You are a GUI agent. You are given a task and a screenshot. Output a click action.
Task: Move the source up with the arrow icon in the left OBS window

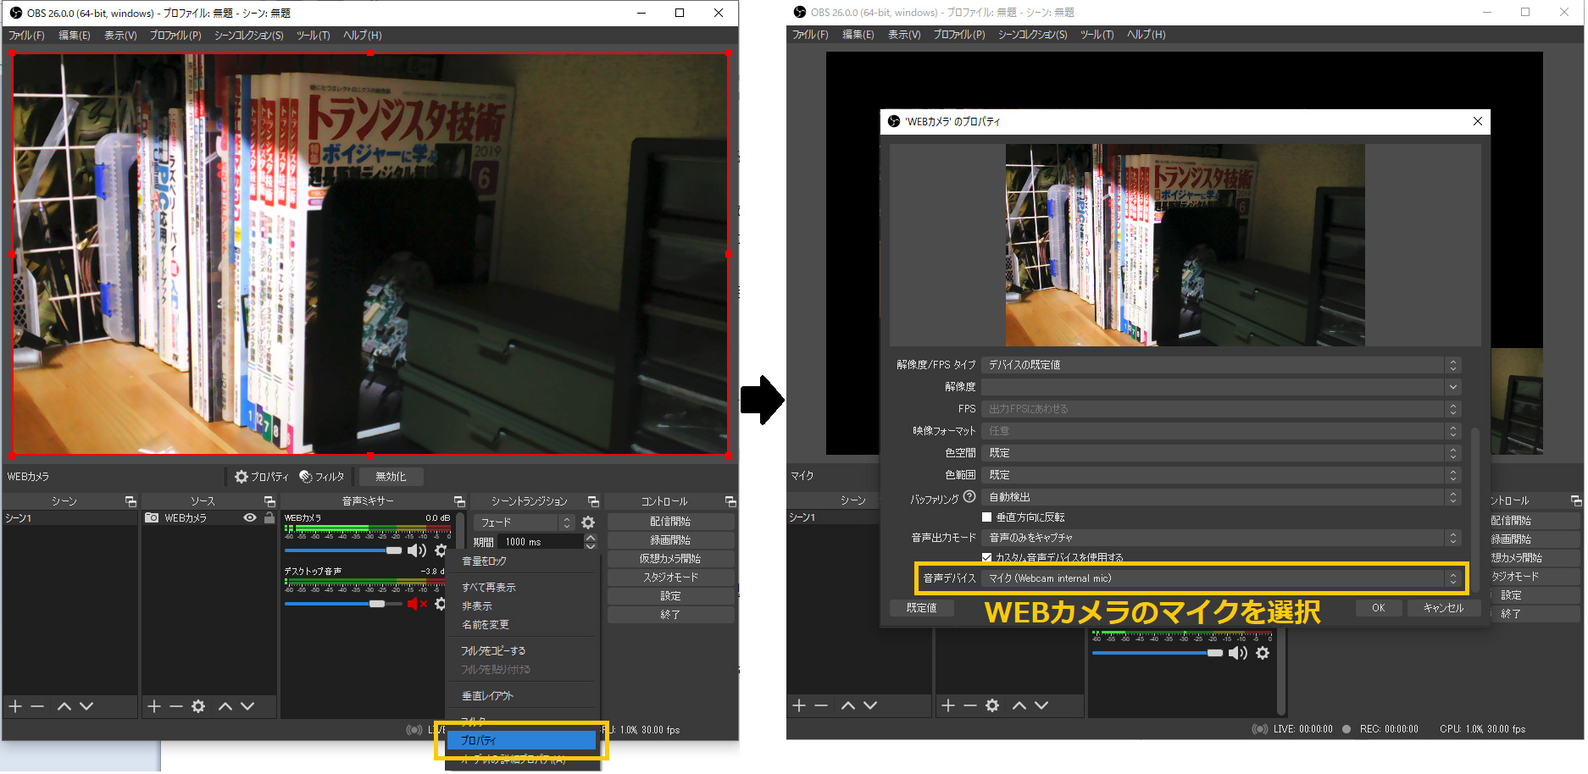click(x=225, y=706)
